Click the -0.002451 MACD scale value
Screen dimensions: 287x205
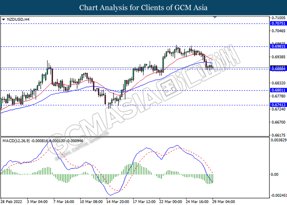278,196
